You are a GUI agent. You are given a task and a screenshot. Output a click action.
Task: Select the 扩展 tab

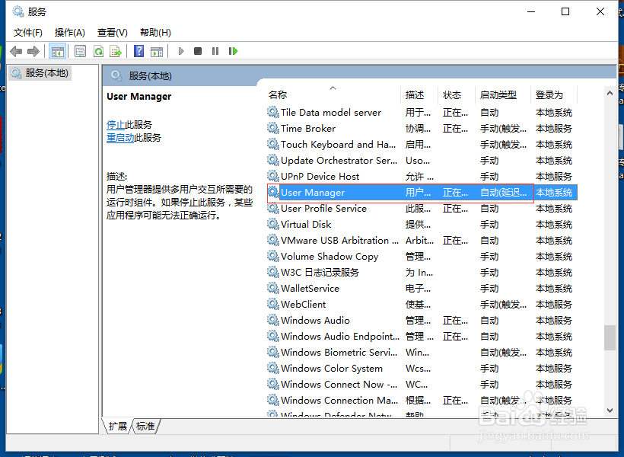point(116,427)
